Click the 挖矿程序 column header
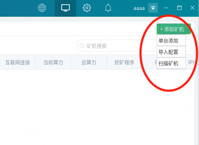199x145 pixels. (x=124, y=62)
